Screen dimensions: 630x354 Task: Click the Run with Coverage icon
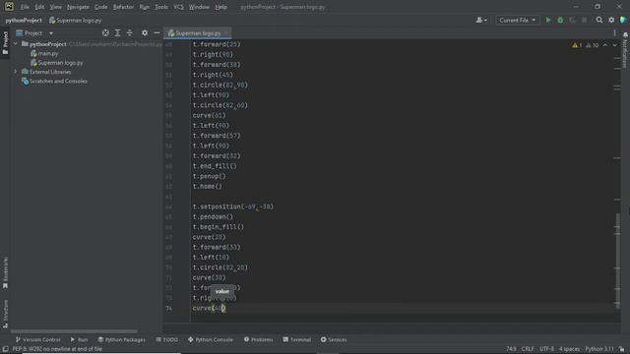(572, 20)
